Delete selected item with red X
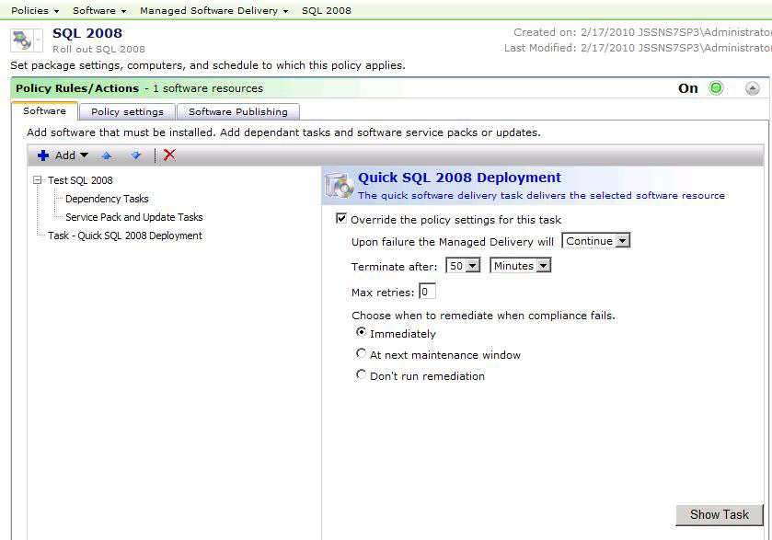772x540 pixels. (169, 155)
